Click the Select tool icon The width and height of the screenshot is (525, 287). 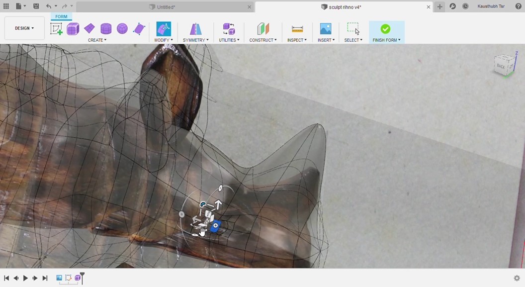coord(353,29)
